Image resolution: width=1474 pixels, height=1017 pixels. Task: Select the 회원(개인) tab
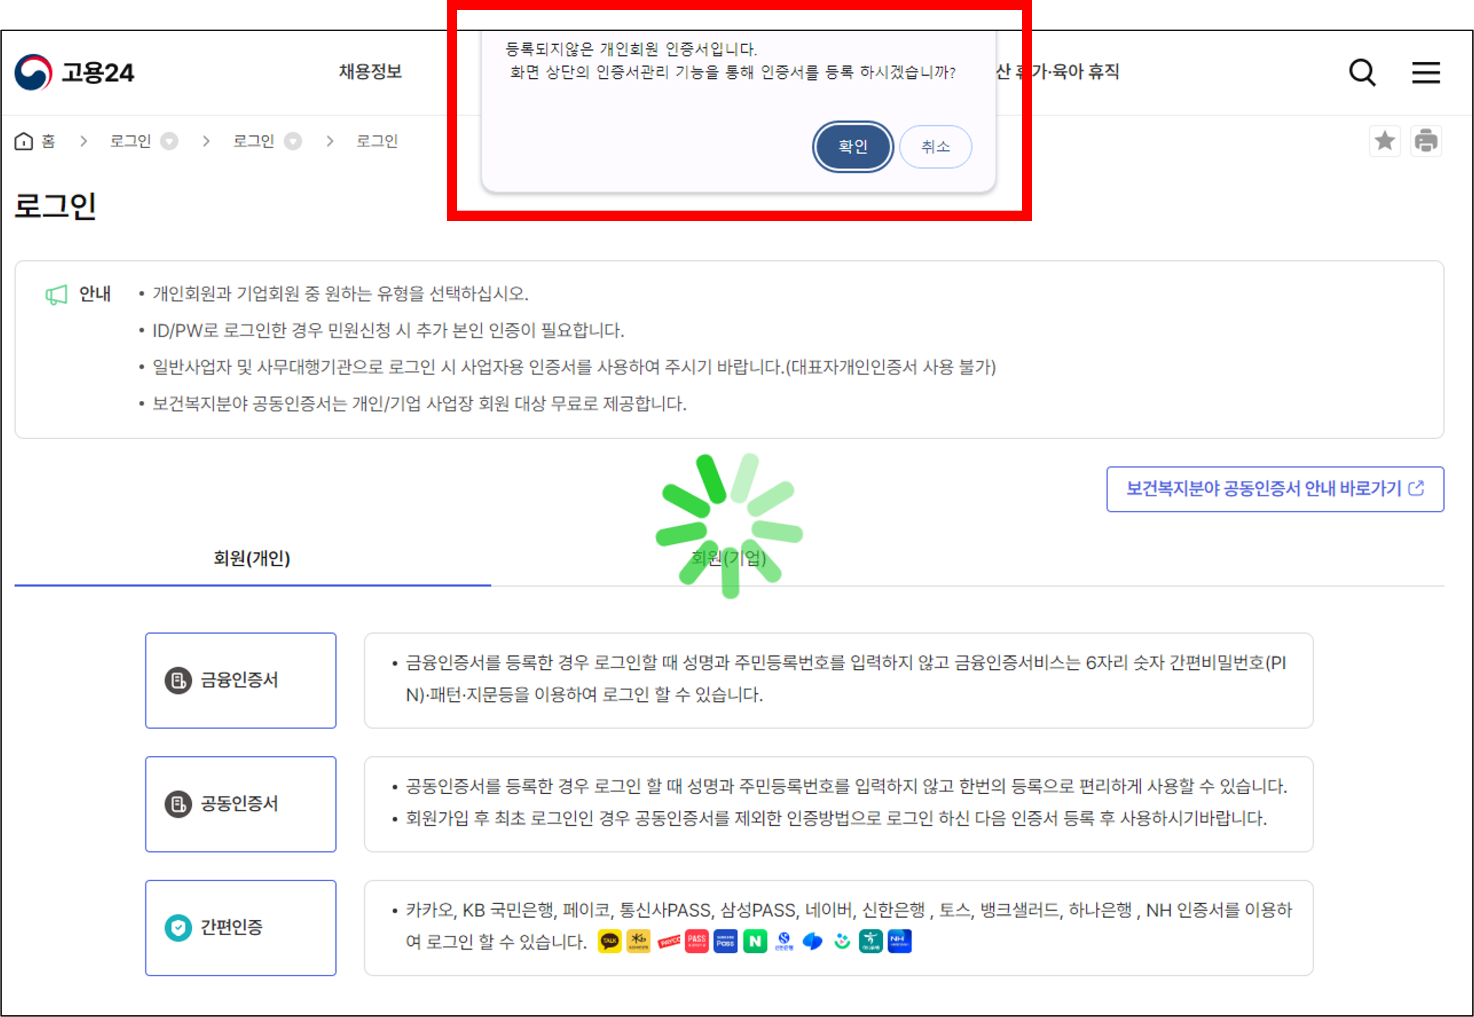point(252,559)
